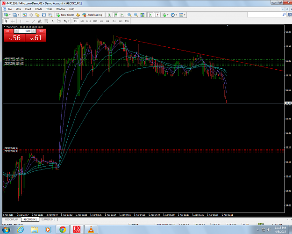The image size is (292, 234).
Task: Open the MetaEditor yellow book icon
Action: pos(78,15)
